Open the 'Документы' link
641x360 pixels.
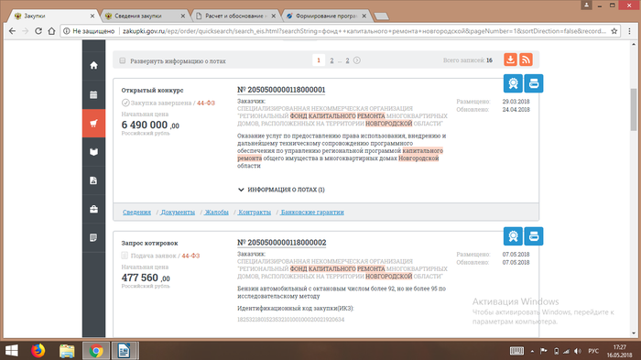(x=178, y=212)
